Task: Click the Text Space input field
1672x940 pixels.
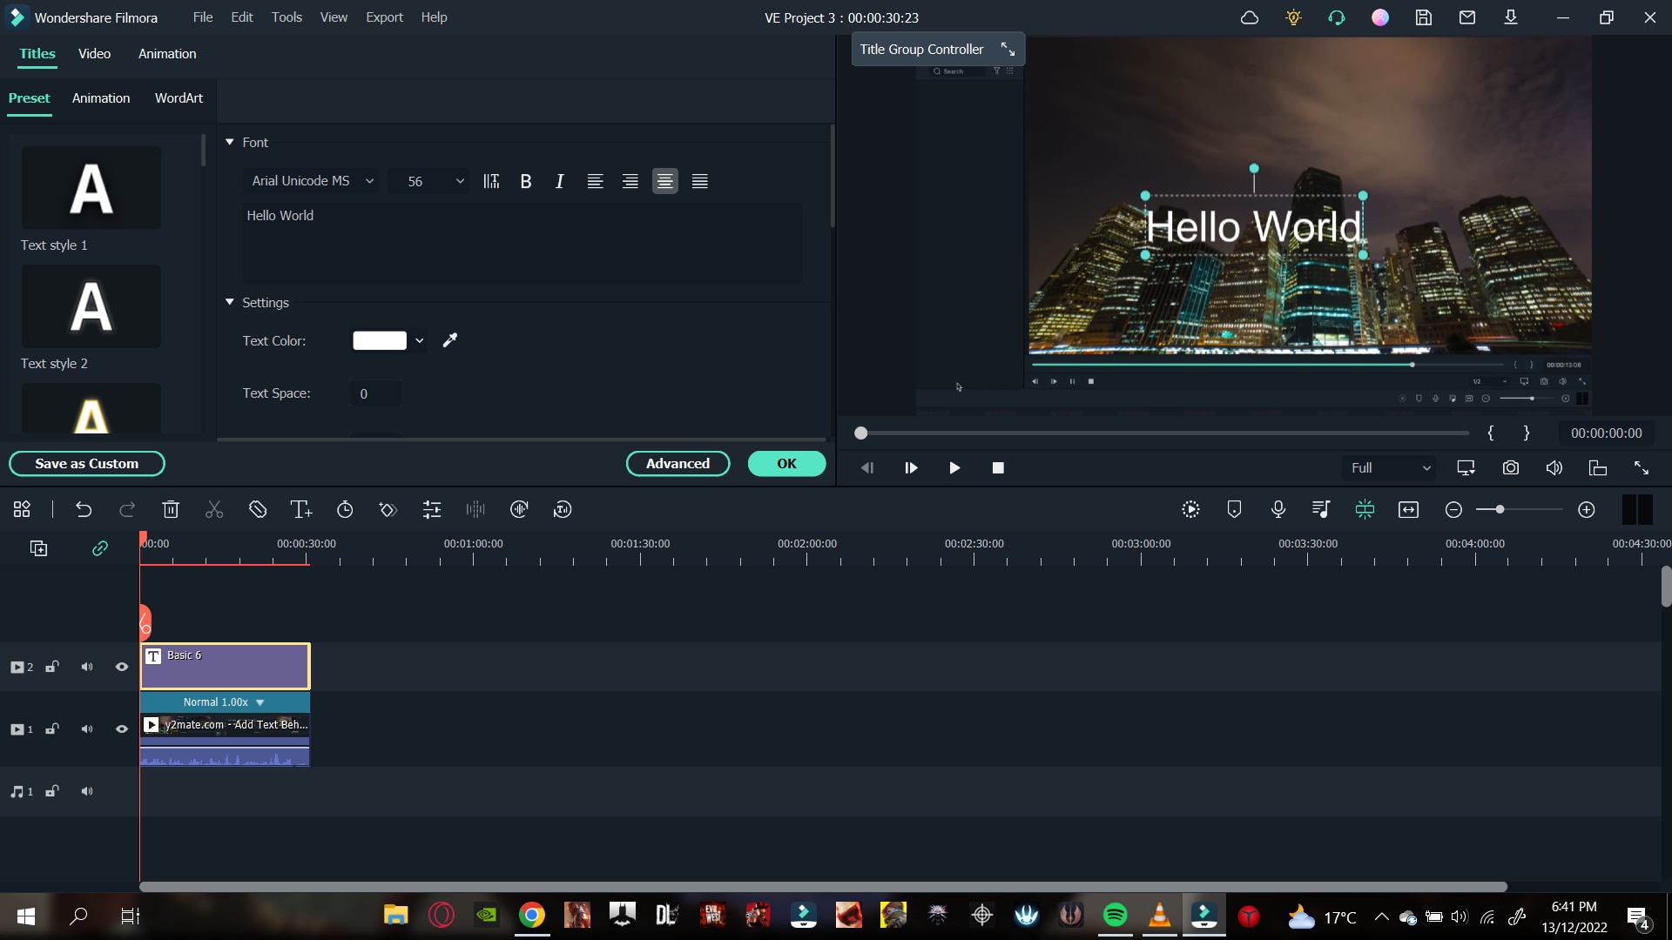Action: [365, 393]
